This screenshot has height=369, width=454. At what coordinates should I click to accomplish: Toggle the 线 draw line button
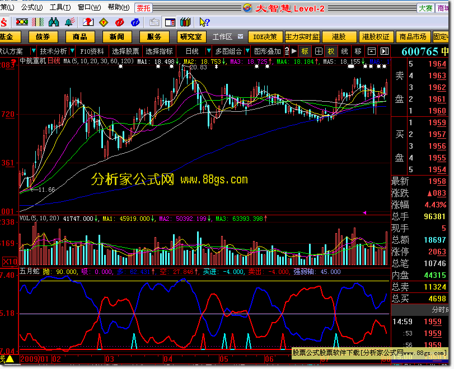pyautogui.click(x=344, y=51)
